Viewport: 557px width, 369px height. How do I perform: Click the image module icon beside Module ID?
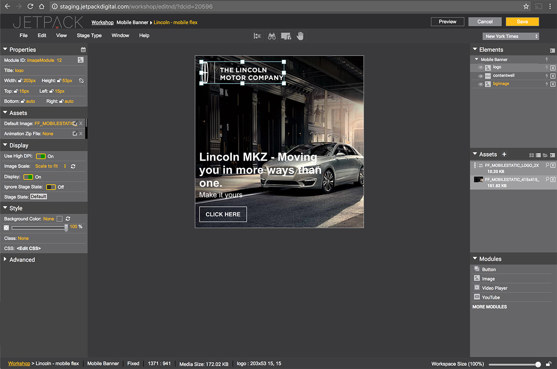point(80,60)
